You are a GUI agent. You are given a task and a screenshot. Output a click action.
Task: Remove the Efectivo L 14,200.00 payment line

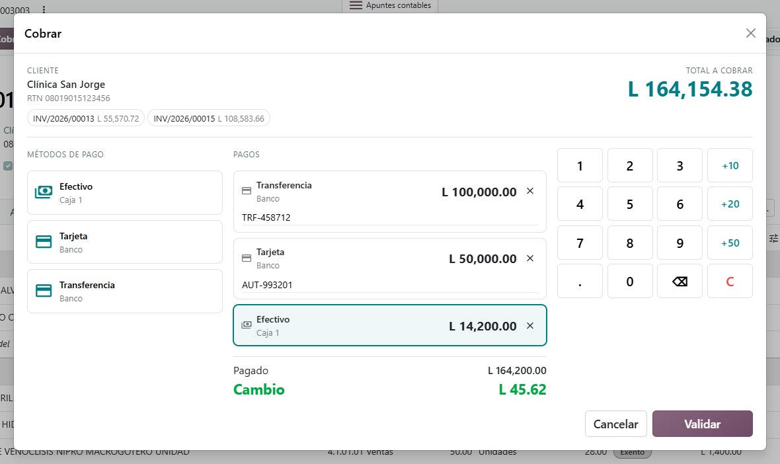(x=530, y=326)
